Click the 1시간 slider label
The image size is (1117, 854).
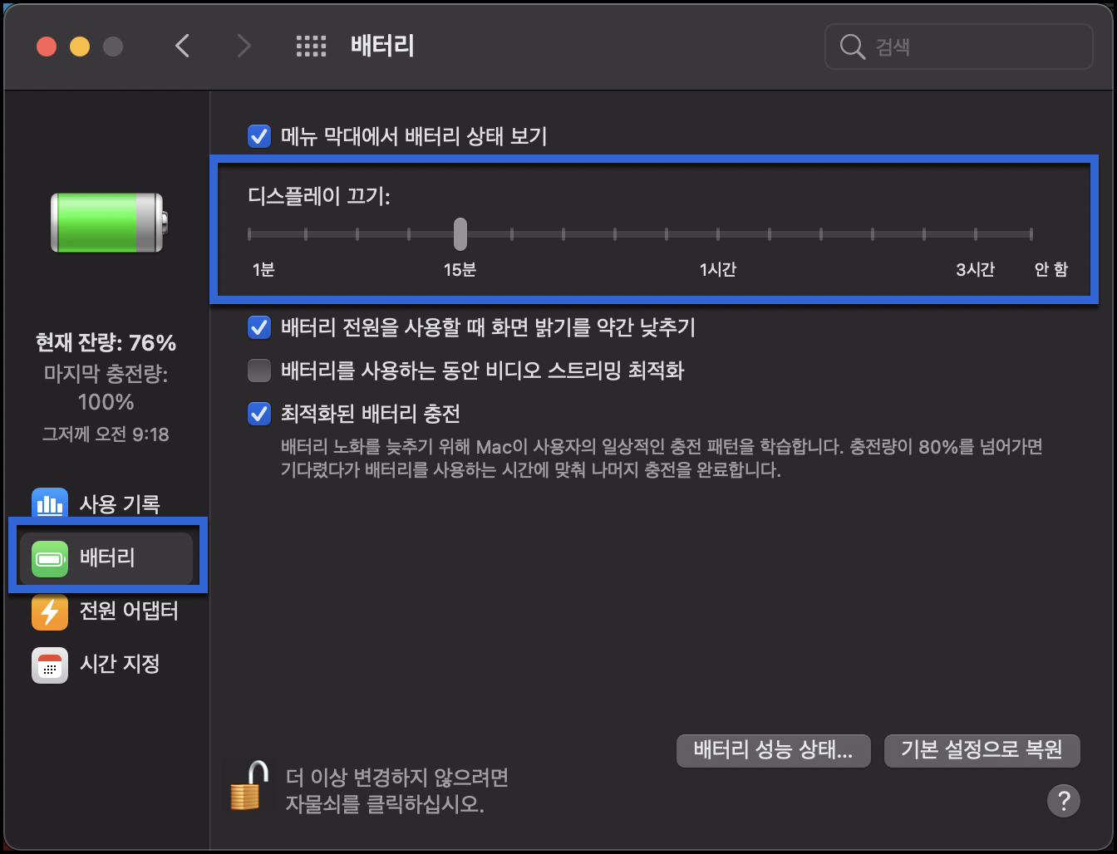point(717,269)
